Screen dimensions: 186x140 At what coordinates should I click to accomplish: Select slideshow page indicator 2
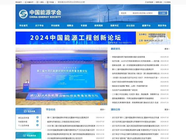[x=99, y=104]
